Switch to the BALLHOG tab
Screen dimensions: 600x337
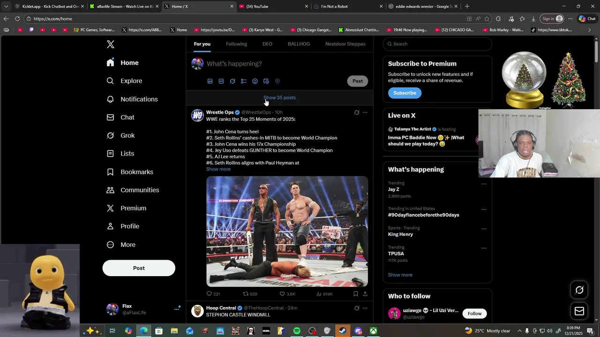(x=299, y=44)
